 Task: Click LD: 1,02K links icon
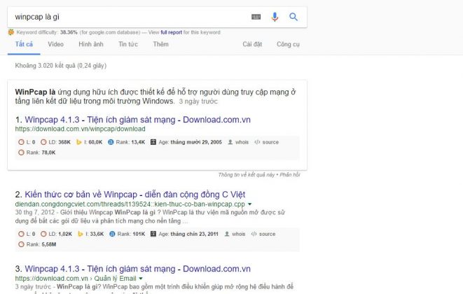(x=43, y=234)
